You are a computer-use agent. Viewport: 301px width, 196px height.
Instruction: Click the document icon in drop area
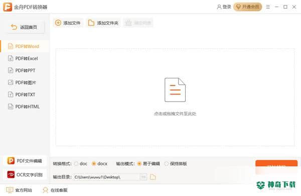pos(175,90)
